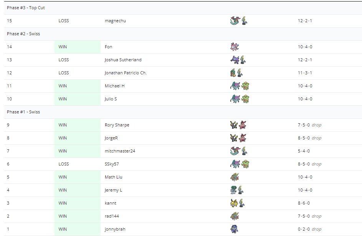Image resolution: width=362 pixels, height=236 pixels.
Task: Click the teal Pokémon icon in Jeremy L's row
Action: (234, 190)
